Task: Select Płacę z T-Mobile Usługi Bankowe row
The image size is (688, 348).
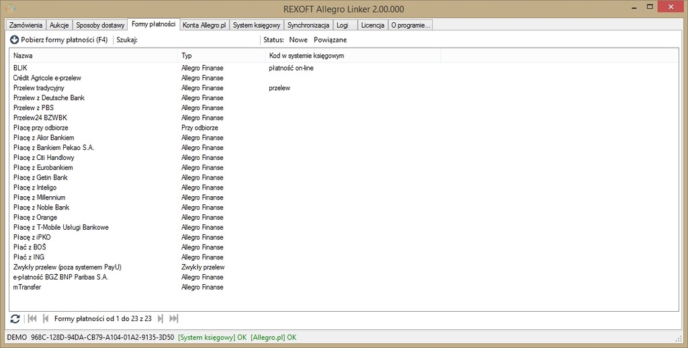Action: [x=344, y=227]
